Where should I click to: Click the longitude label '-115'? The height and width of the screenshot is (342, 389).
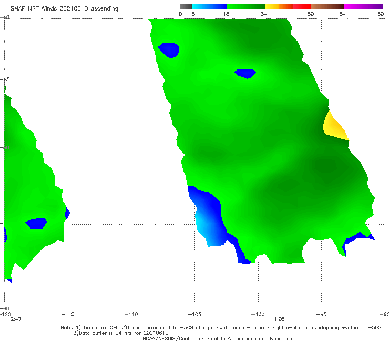68,314
